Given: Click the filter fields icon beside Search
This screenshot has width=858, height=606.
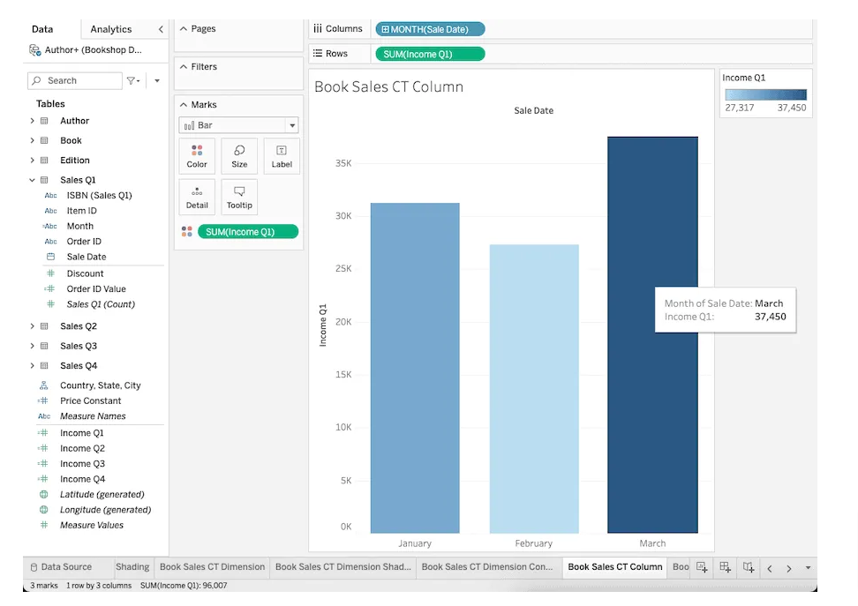Looking at the screenshot, I should 133,81.
